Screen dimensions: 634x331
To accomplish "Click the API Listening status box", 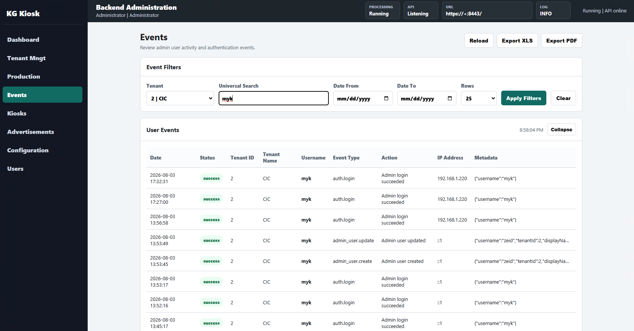I will point(421,10).
